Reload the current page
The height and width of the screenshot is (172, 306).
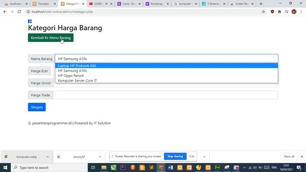tap(19, 11)
